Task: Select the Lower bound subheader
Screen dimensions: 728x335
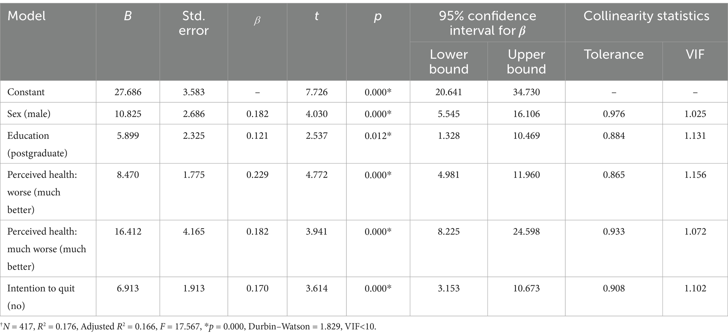Action: [x=449, y=62]
